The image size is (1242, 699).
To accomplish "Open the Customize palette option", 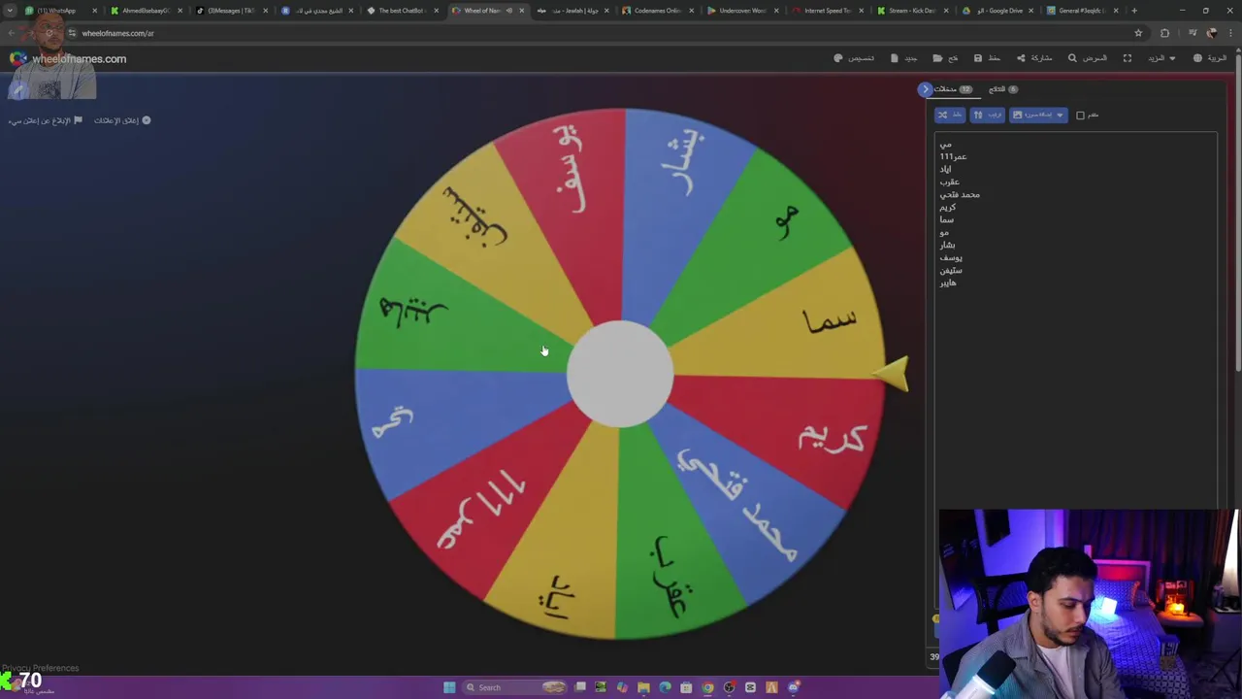I will pos(854,58).
